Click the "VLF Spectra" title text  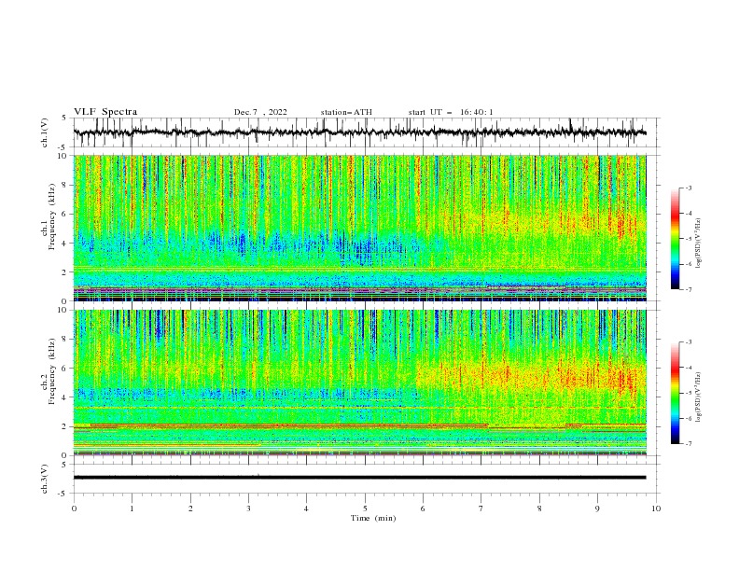point(105,112)
